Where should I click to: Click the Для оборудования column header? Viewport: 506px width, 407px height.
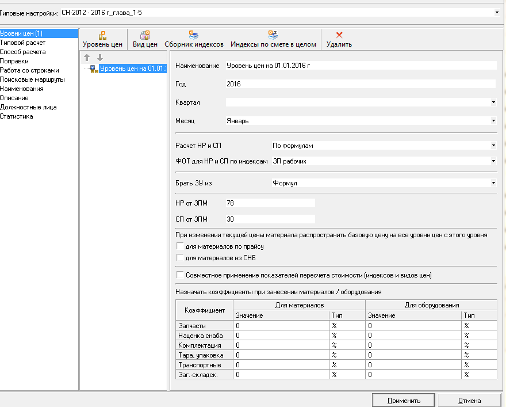click(431, 305)
